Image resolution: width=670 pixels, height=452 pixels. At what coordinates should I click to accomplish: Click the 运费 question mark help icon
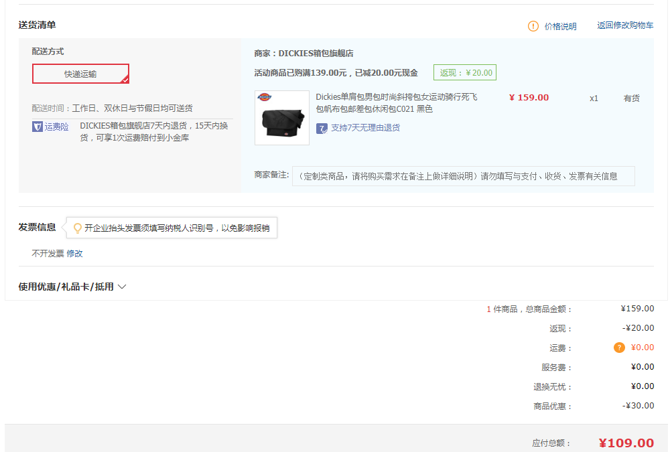(619, 348)
